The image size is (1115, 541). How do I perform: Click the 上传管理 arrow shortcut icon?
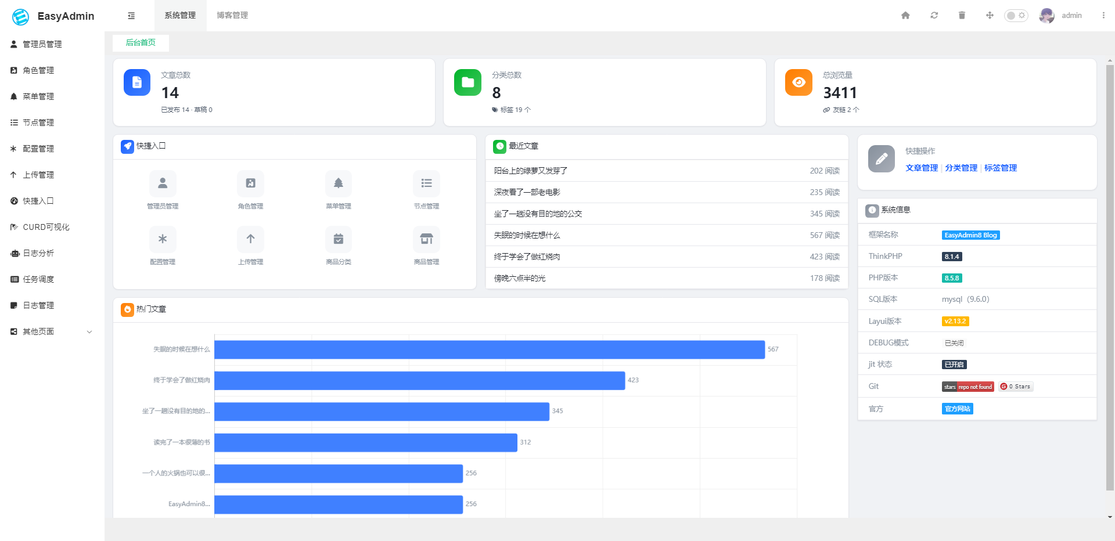[250, 239]
